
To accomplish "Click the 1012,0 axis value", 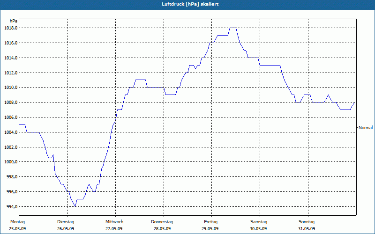I will (10, 73).
